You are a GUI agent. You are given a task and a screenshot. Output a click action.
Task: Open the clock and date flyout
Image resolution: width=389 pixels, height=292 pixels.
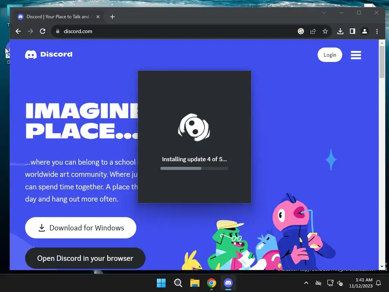pos(361,283)
